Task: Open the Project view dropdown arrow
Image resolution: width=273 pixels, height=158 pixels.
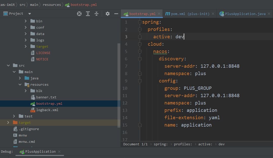Action: [30, 14]
